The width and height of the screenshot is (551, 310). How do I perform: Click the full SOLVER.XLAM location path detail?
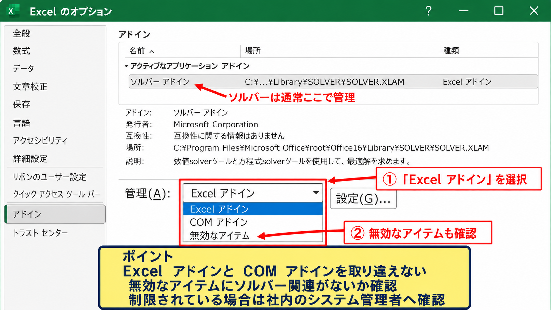[x=331, y=148]
